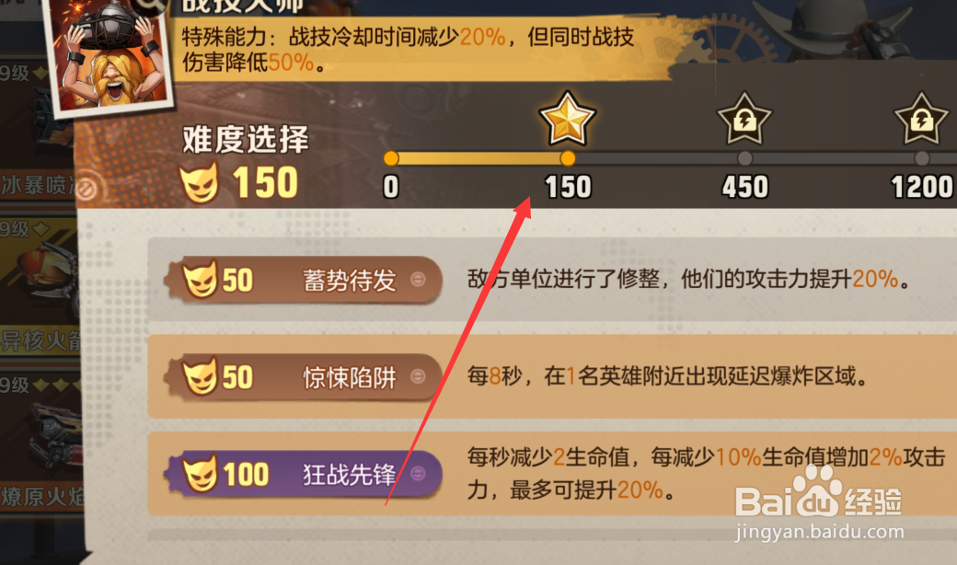Toggle the 蓄势待发 modifier off
Image resolution: width=957 pixels, height=565 pixels.
tap(418, 280)
